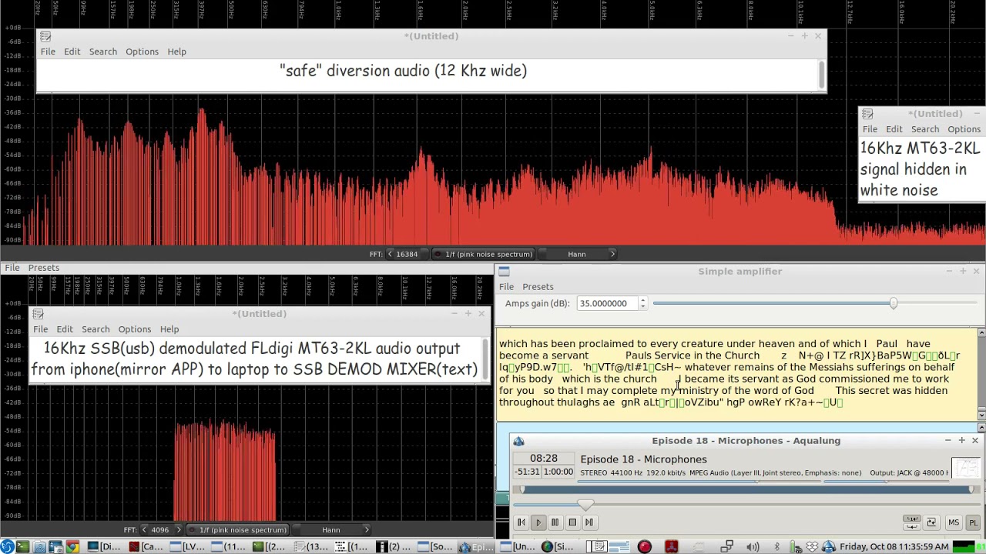Toggle shuffle mode in Aqualung

(931, 522)
